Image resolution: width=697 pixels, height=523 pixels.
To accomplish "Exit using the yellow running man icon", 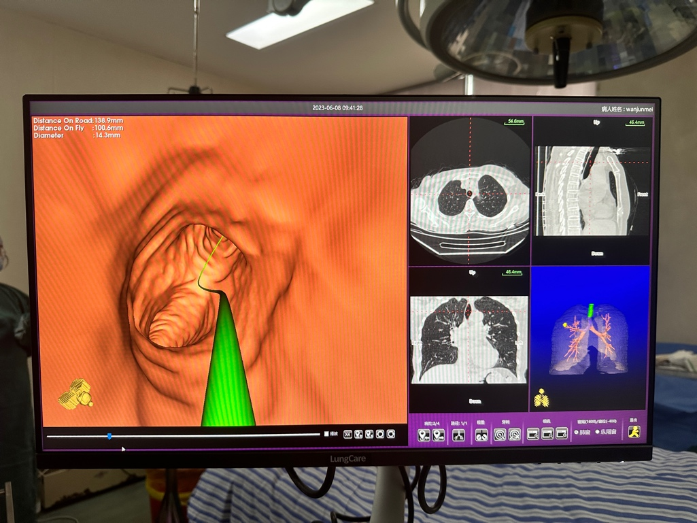I will click(634, 431).
